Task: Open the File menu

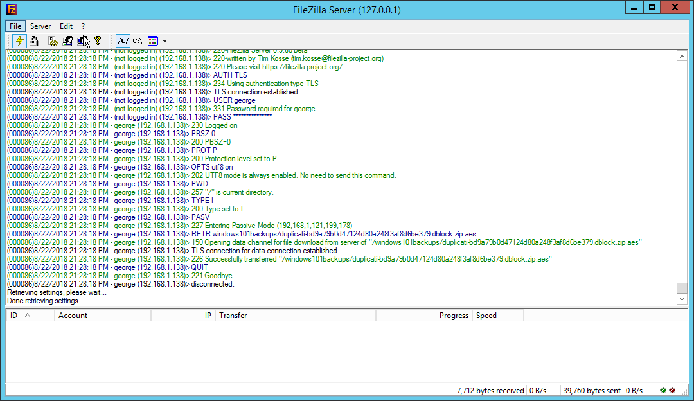Action: tap(15, 26)
